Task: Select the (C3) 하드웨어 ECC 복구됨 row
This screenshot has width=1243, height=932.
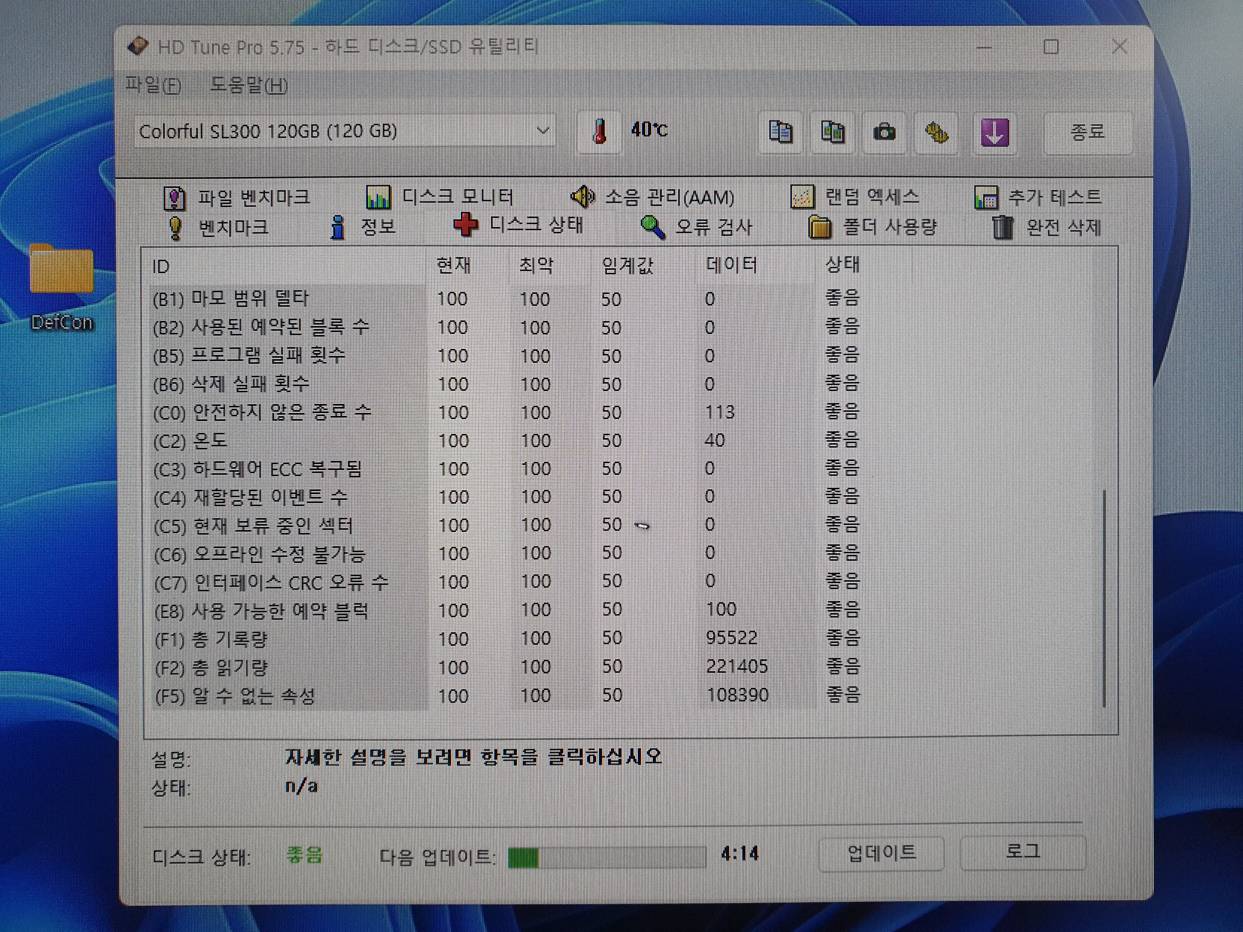Action: pos(506,468)
